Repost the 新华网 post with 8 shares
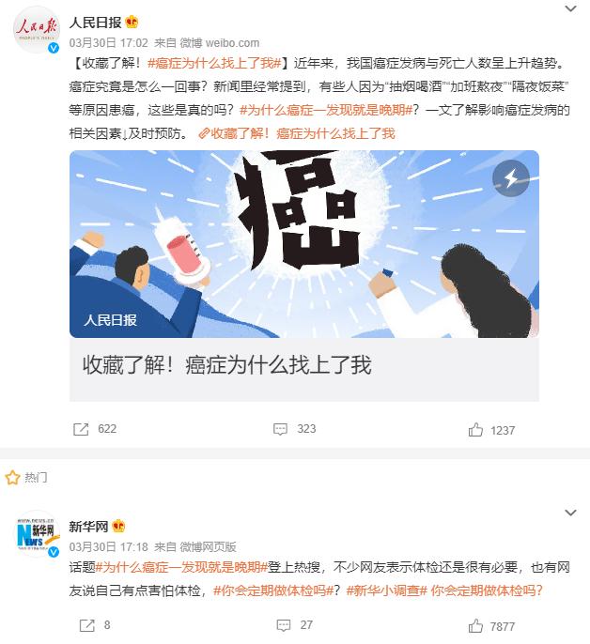 click(86, 625)
